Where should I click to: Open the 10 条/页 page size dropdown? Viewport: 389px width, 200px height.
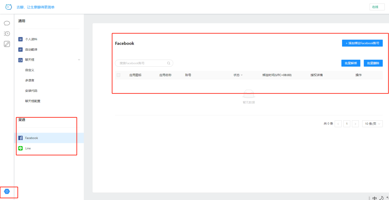[372, 124]
